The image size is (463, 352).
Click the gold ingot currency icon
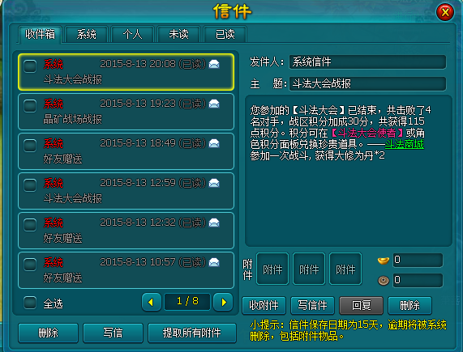384,261
